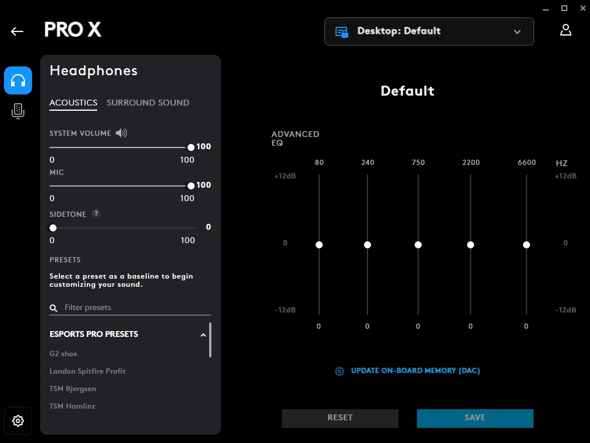Click the 2200 Hz EQ band handle
The height and width of the screenshot is (443, 590).
471,245
